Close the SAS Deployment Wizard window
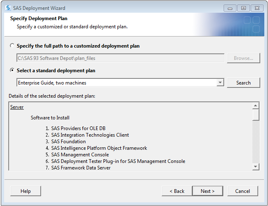This screenshot has height=206, width=268. [257, 8]
